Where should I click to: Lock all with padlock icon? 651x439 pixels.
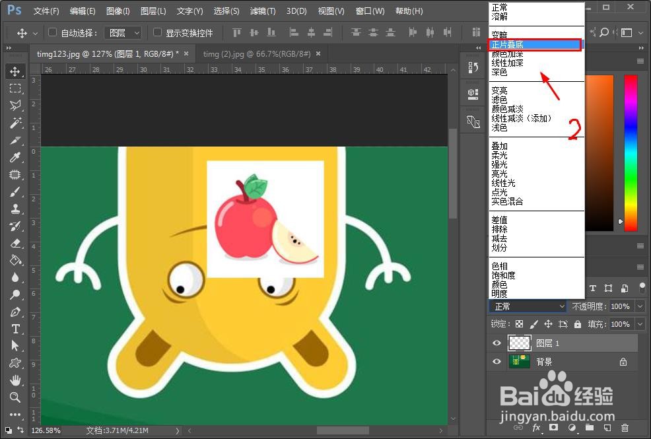pyautogui.click(x=578, y=324)
